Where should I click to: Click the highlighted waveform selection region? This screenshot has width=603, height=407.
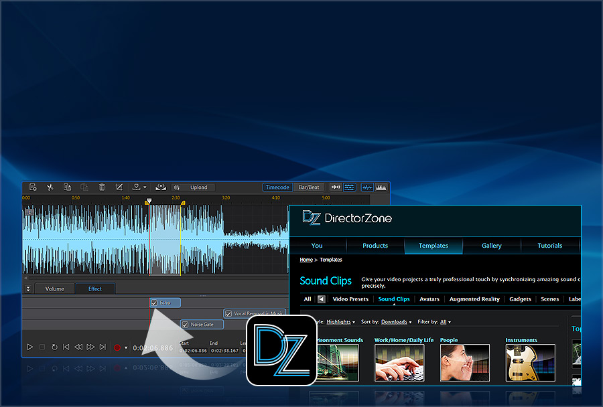[165, 240]
